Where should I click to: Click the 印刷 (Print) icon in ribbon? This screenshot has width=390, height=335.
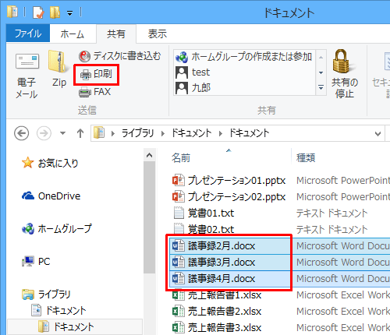tap(86, 75)
